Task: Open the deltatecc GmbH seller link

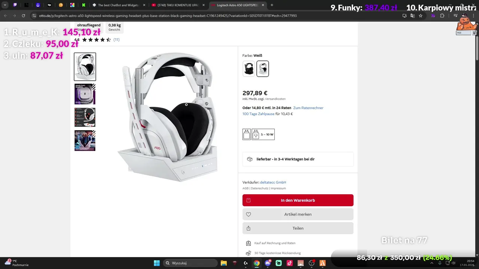Action: pos(273,182)
